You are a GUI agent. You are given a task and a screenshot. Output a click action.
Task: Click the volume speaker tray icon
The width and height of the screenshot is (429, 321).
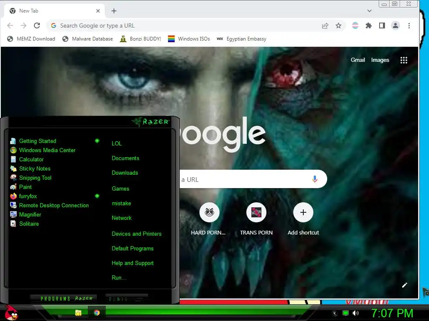point(355,313)
